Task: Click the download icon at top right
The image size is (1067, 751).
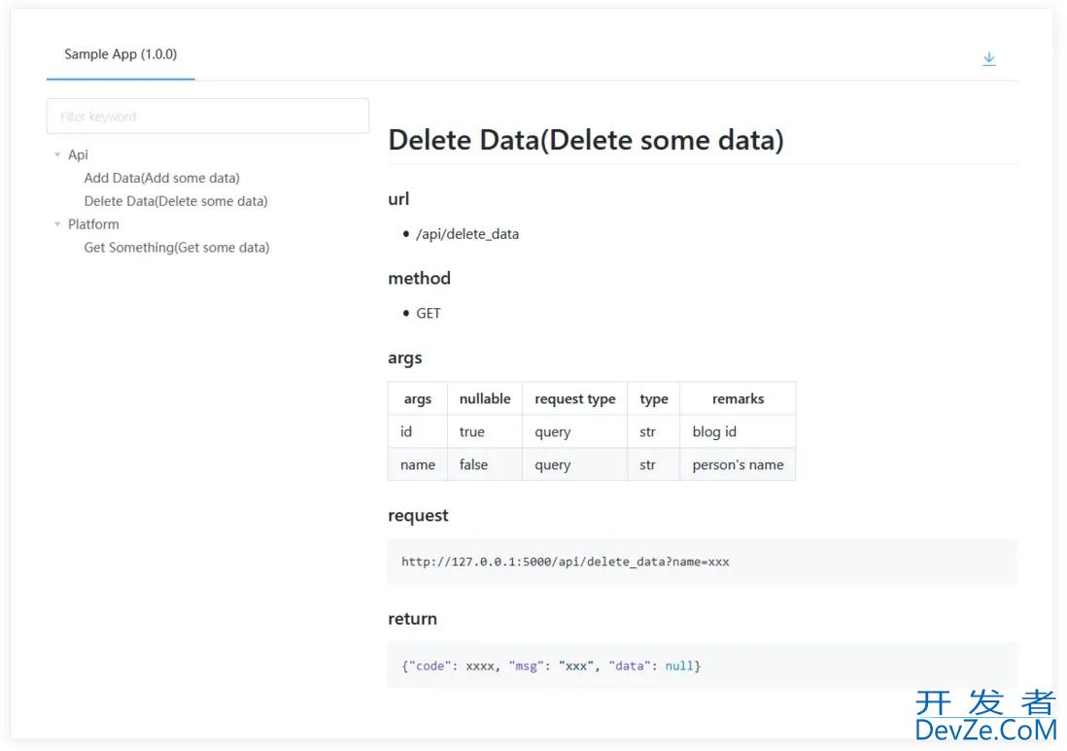Action: [988, 59]
